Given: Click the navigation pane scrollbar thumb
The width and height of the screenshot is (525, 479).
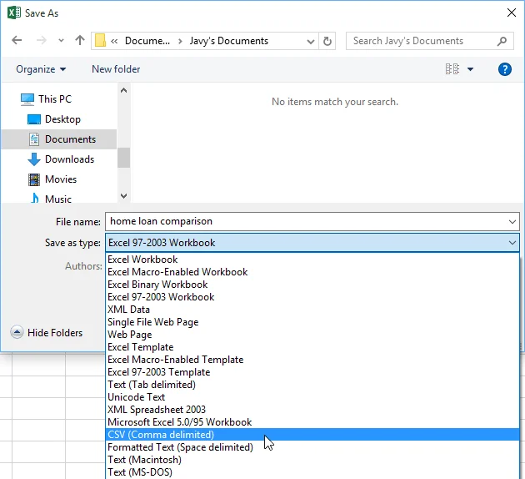Looking at the screenshot, I should pyautogui.click(x=123, y=158).
